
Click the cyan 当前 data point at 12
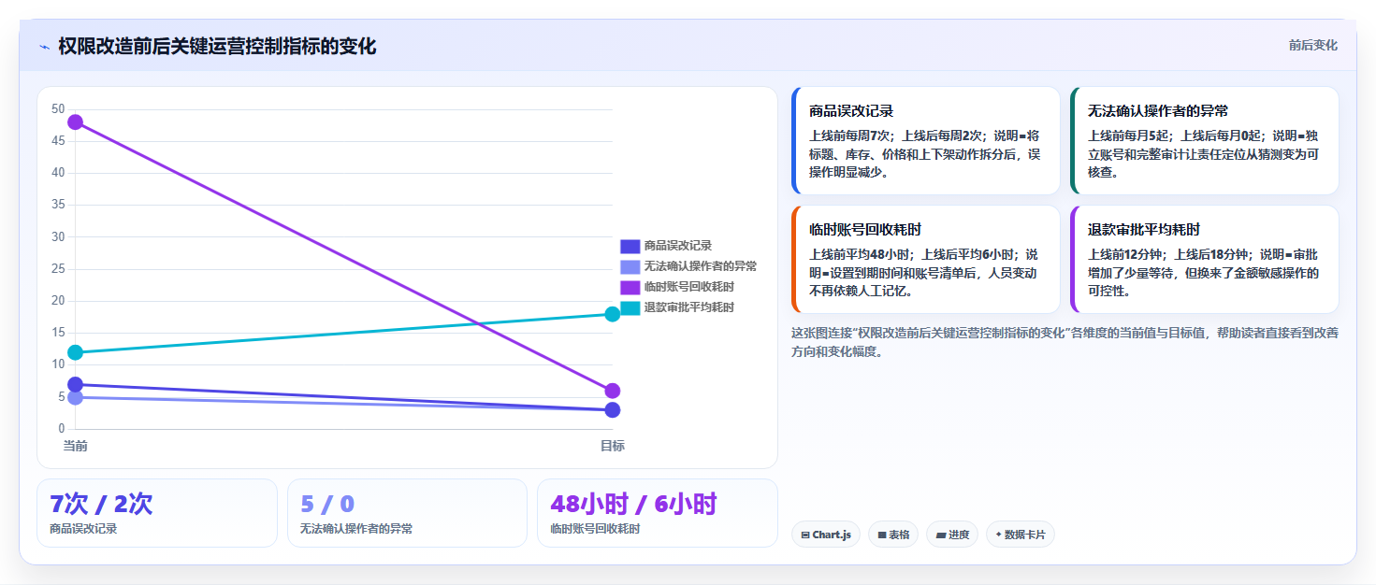(76, 352)
